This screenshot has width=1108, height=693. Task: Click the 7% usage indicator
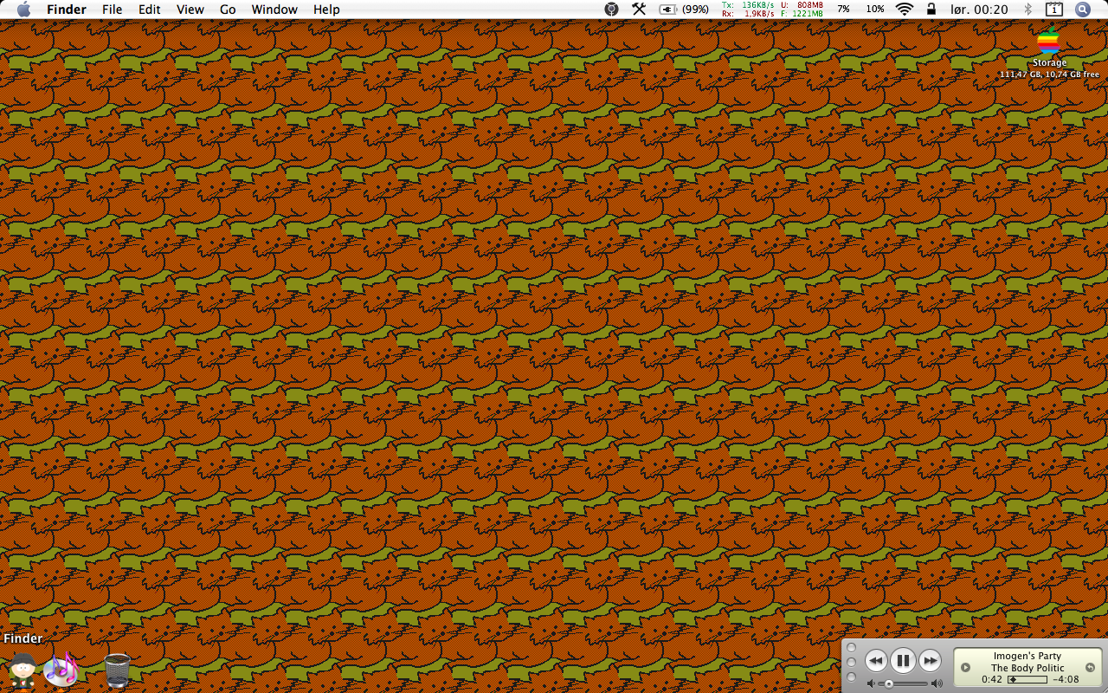tap(843, 10)
